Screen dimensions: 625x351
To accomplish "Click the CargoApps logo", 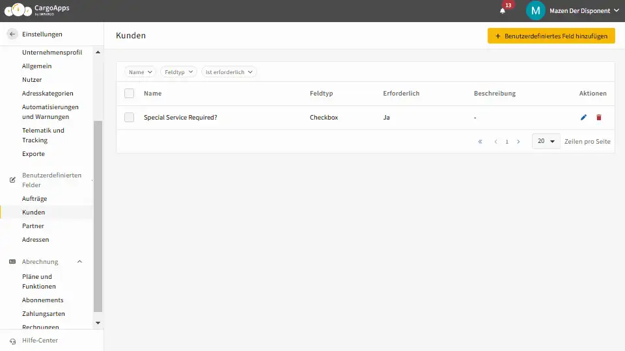I will (36, 10).
